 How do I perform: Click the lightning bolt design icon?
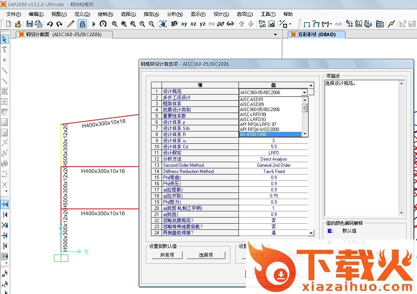(x=391, y=24)
